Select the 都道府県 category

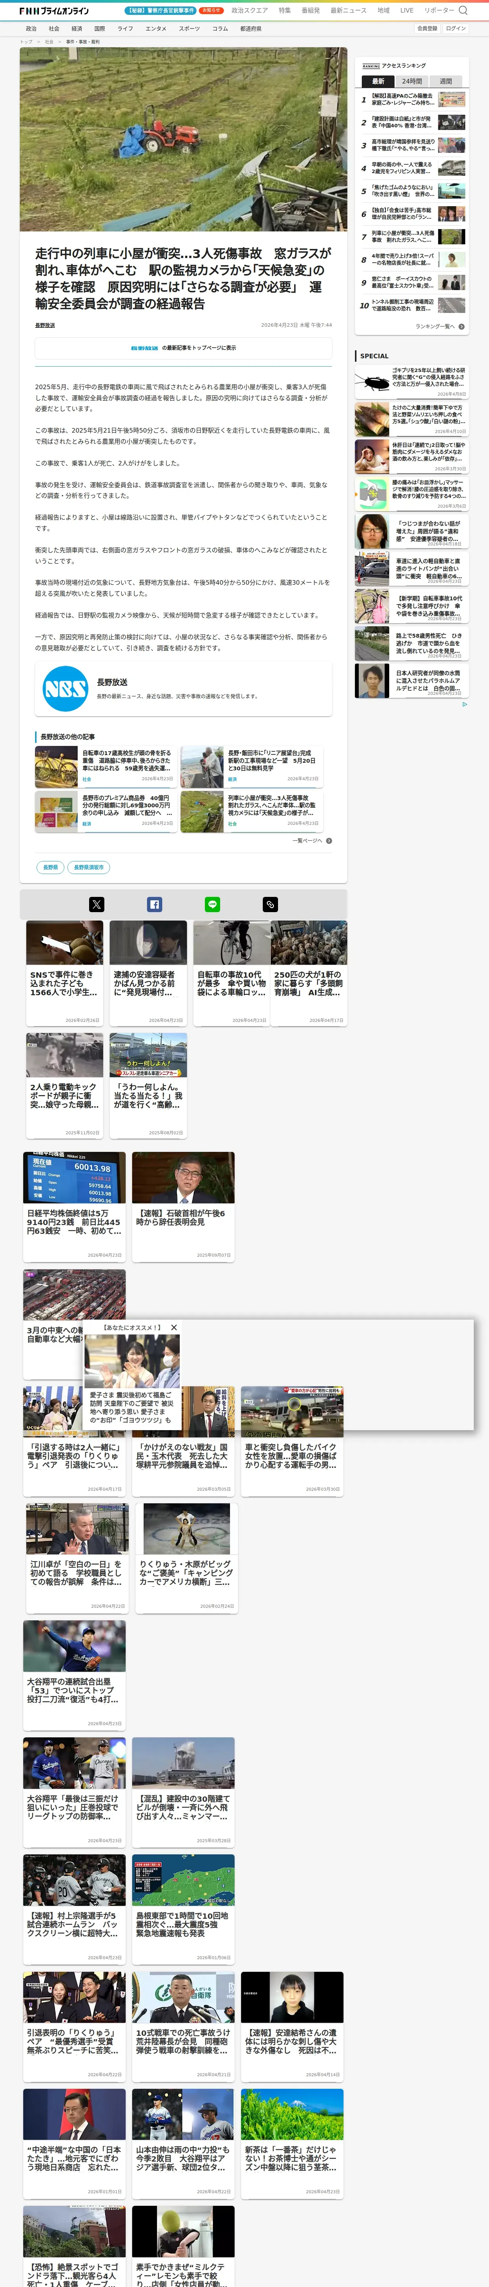pos(250,29)
